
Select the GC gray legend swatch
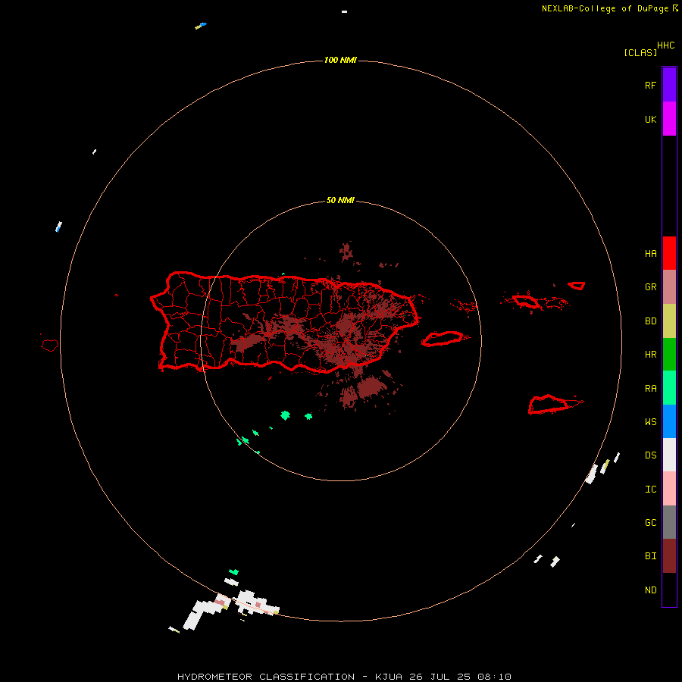coord(669,522)
